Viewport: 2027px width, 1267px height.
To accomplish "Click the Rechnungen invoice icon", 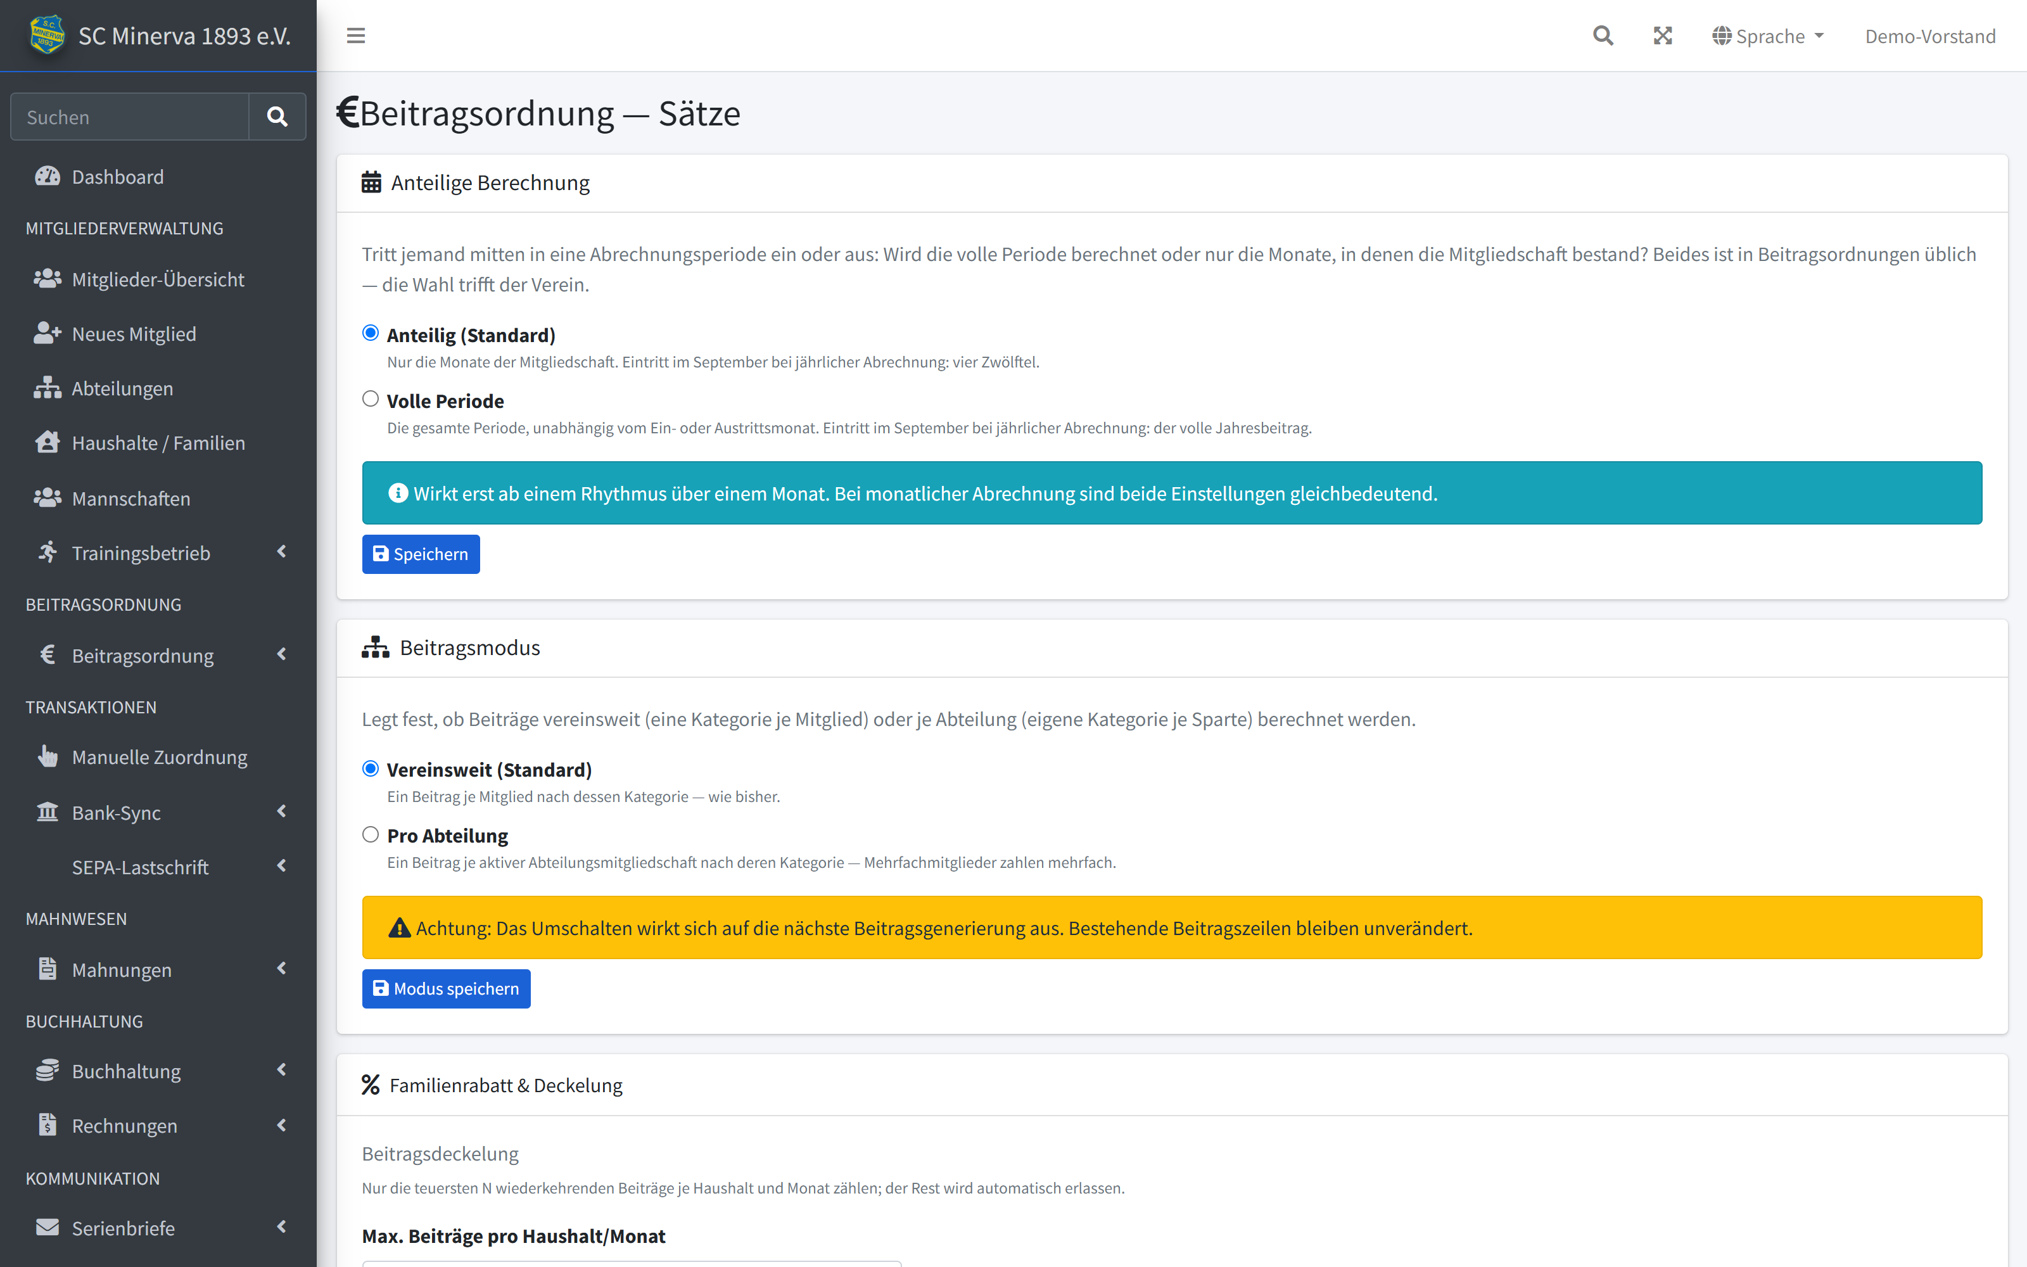I will [x=48, y=1124].
